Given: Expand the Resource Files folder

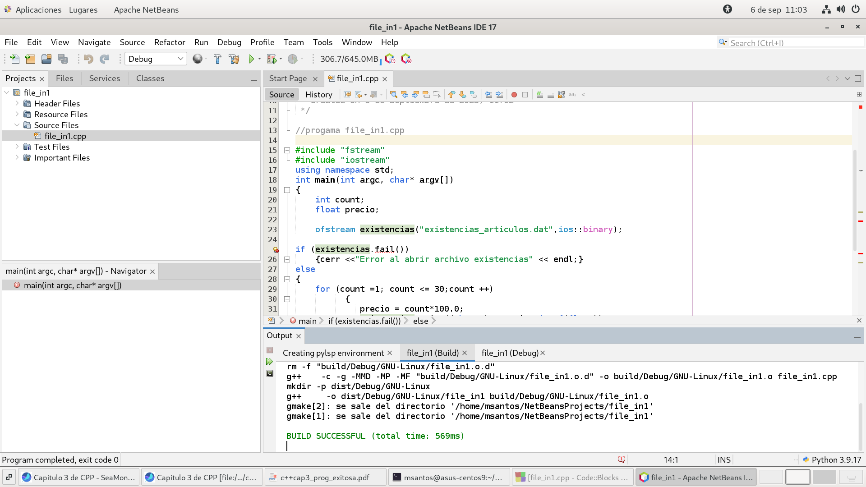Looking at the screenshot, I should (x=17, y=114).
